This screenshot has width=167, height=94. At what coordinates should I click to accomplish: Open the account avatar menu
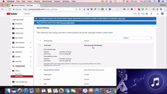point(162,14)
